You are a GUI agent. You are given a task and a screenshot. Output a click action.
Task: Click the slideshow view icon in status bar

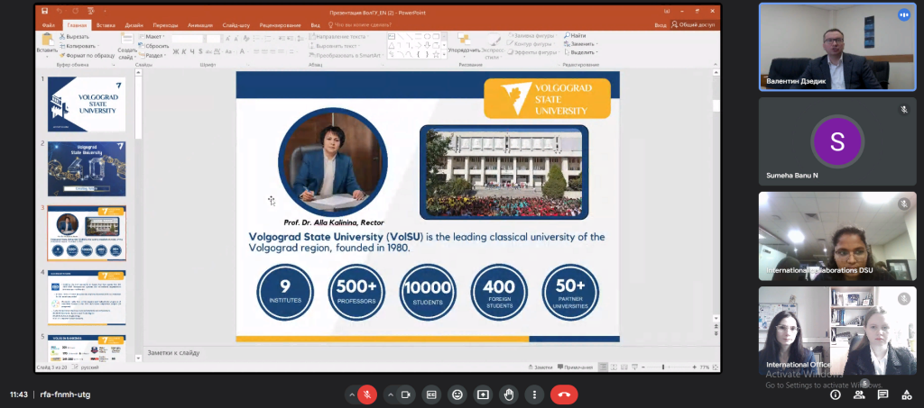(634, 367)
